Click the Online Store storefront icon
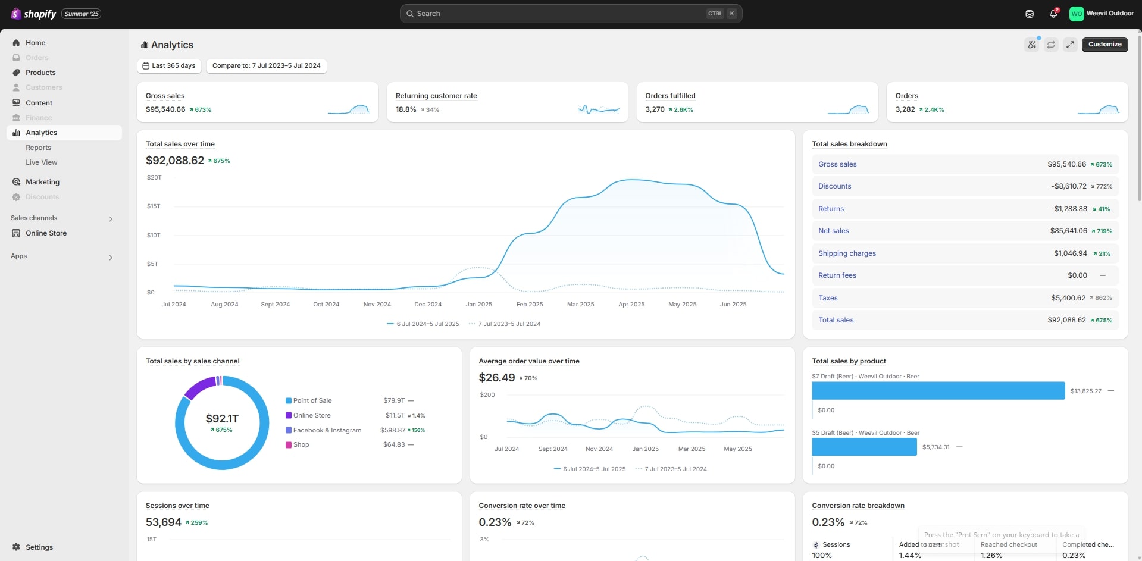Viewport: 1142px width, 561px height. point(16,233)
